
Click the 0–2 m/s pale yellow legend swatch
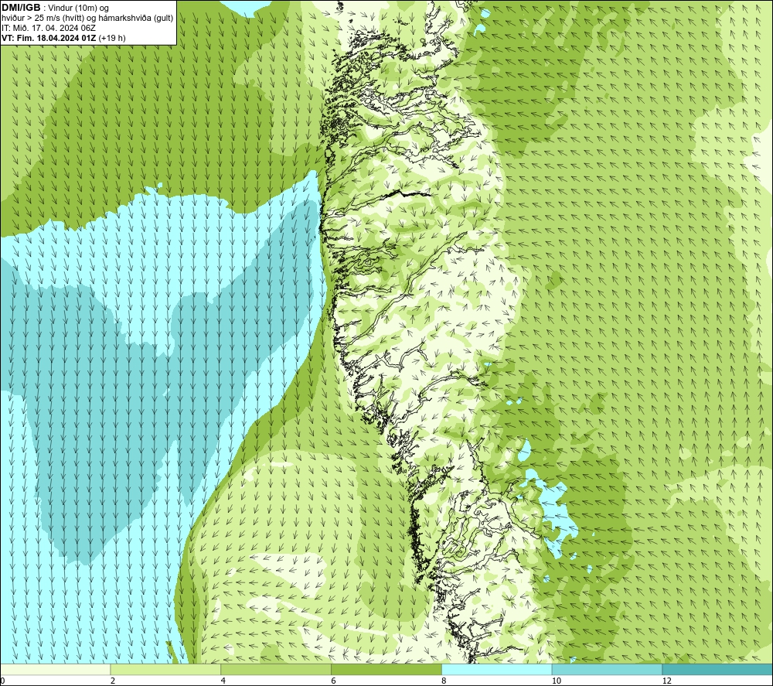coord(55,669)
